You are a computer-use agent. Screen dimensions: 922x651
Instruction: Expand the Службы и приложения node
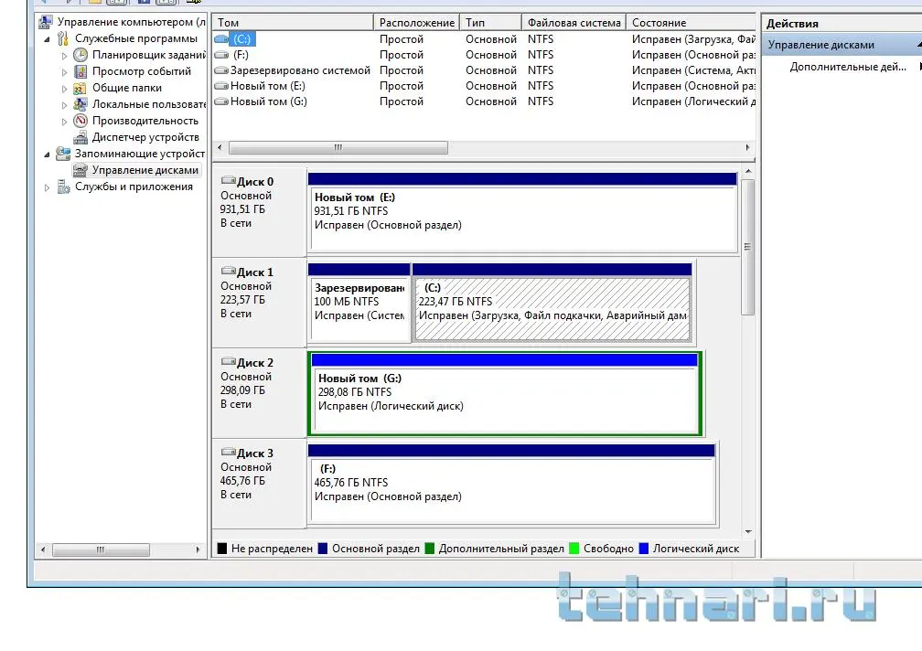(x=47, y=187)
